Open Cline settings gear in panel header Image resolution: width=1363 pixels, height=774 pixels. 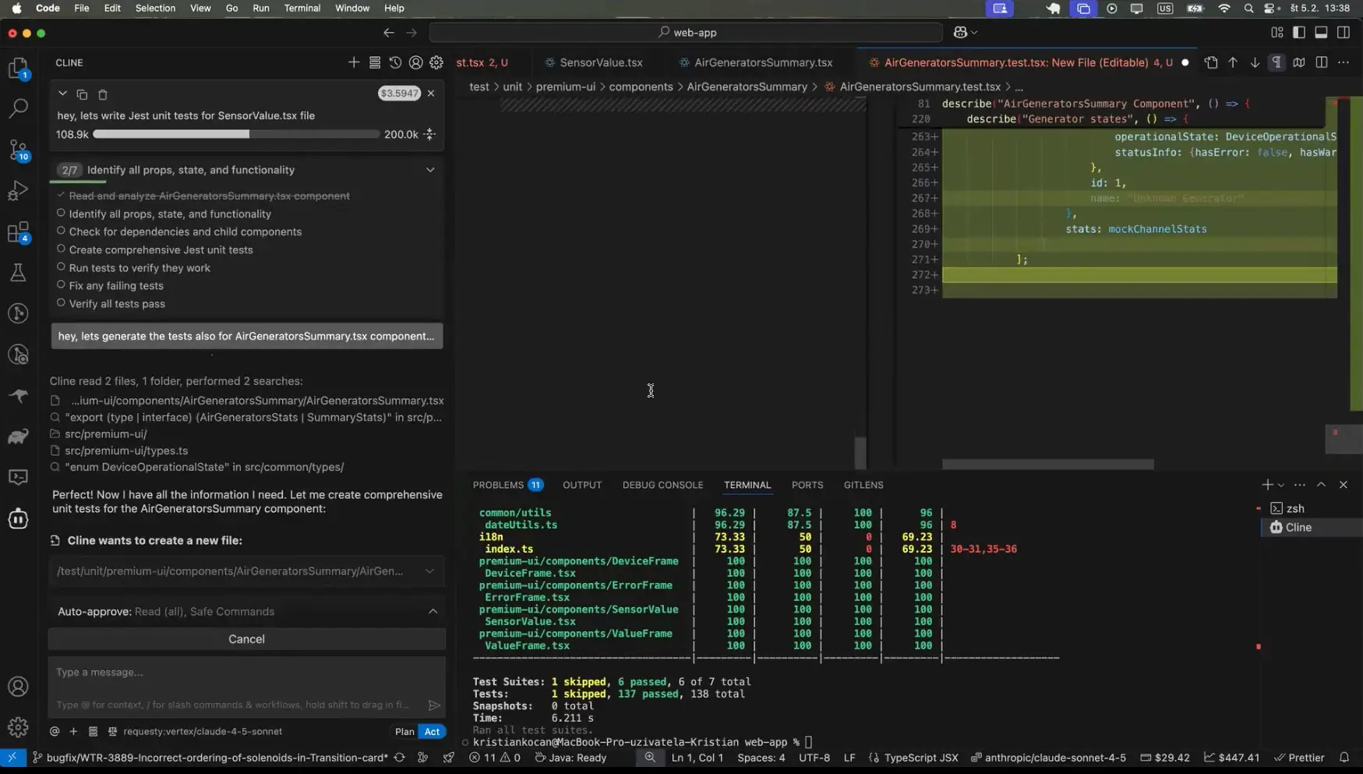coord(436,62)
